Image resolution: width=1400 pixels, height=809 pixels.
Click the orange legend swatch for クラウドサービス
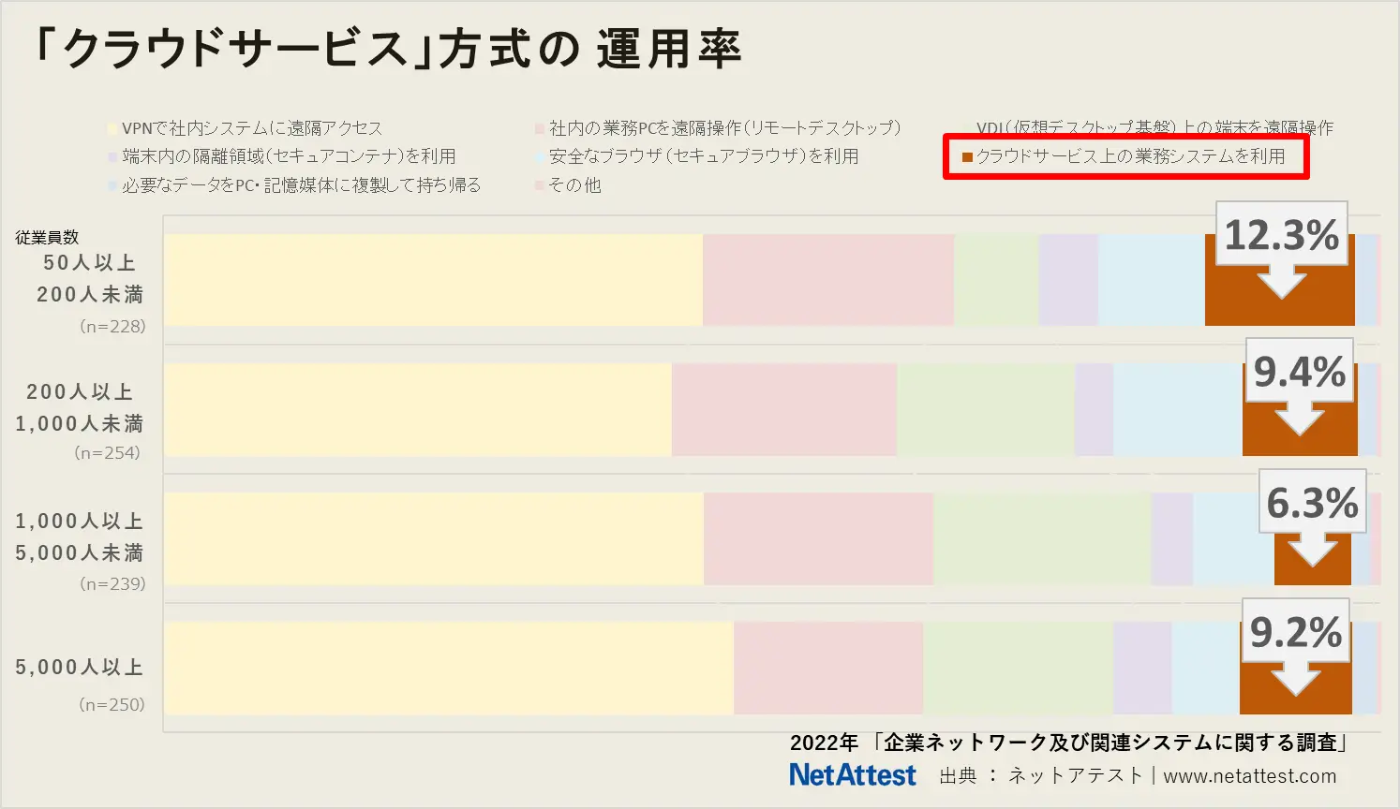[x=967, y=157]
